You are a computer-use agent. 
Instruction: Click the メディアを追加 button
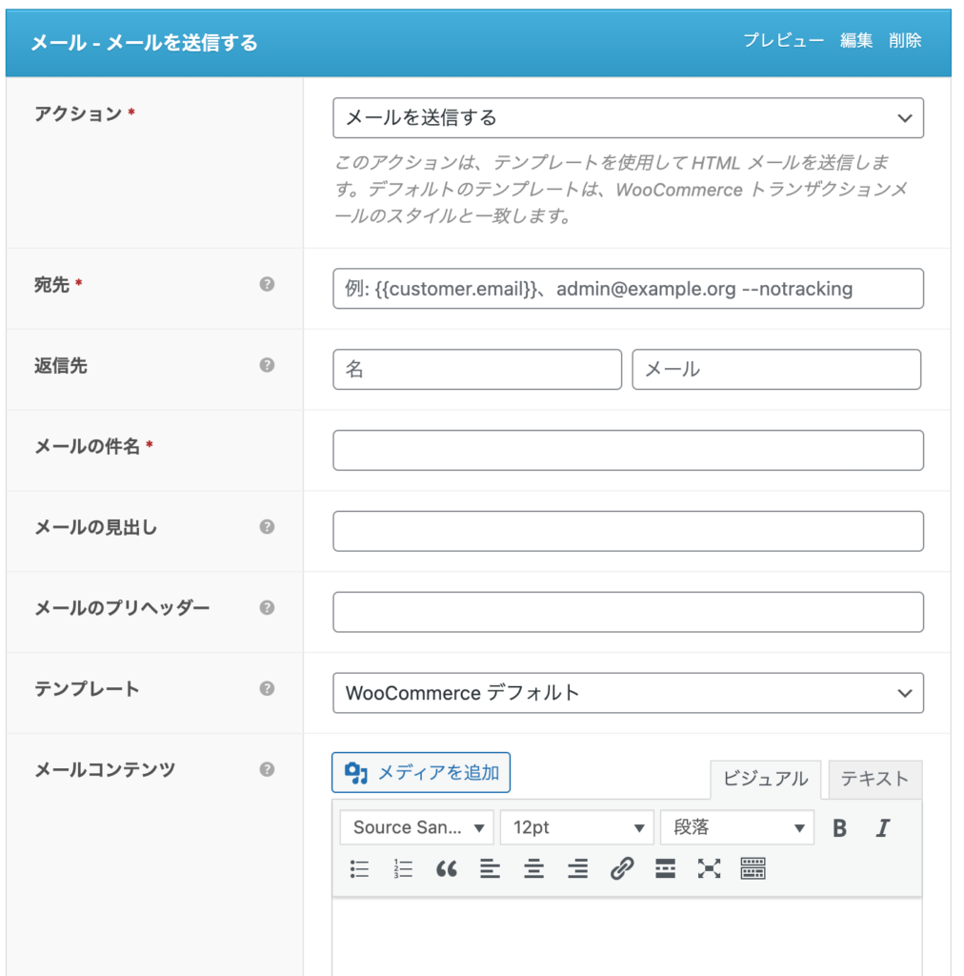point(421,772)
